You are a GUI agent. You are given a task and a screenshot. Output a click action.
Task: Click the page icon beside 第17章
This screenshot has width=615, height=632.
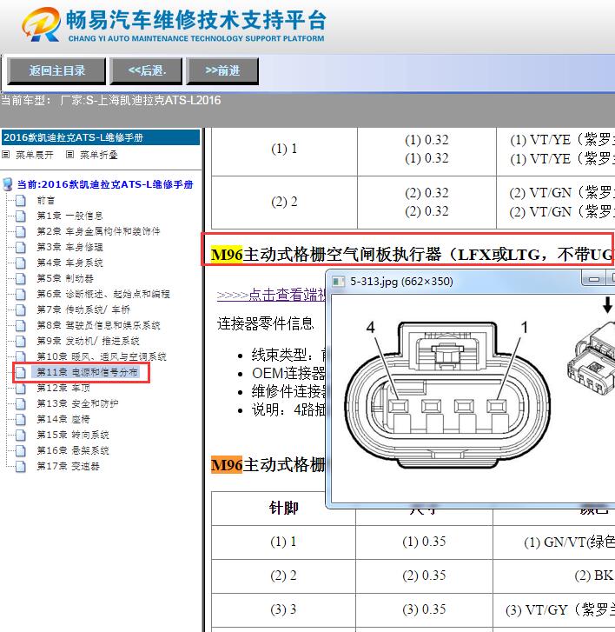21,466
